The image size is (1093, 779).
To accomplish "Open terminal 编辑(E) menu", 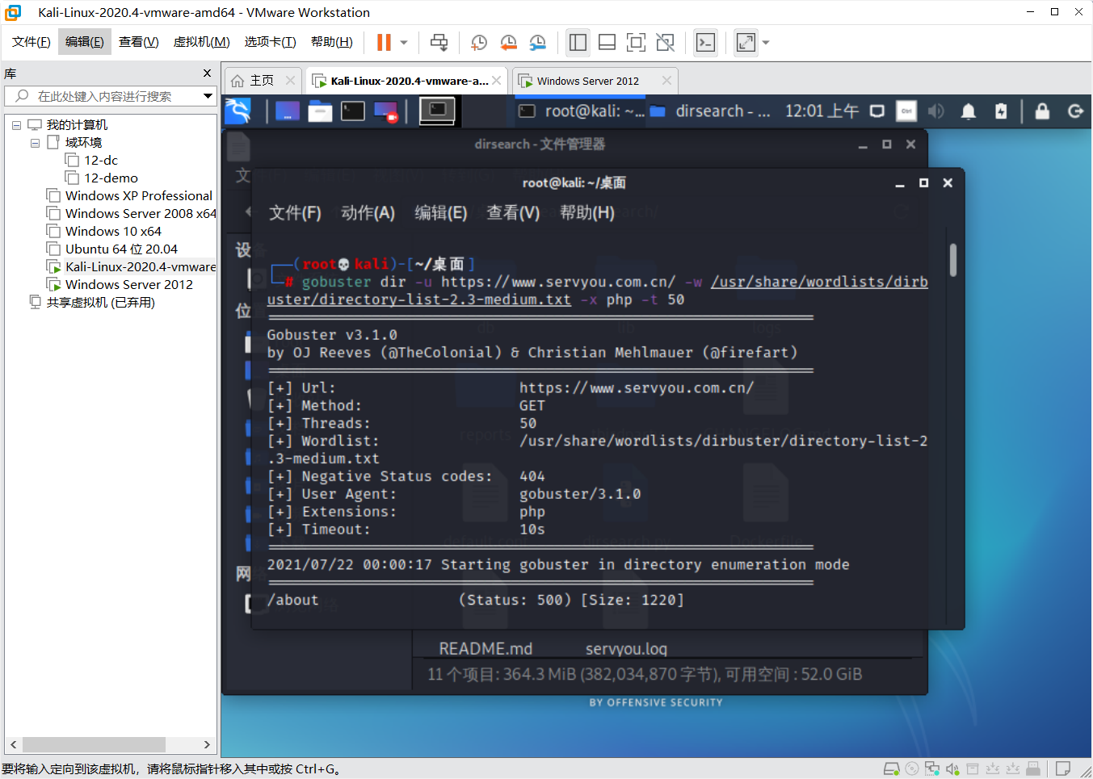I will (440, 212).
